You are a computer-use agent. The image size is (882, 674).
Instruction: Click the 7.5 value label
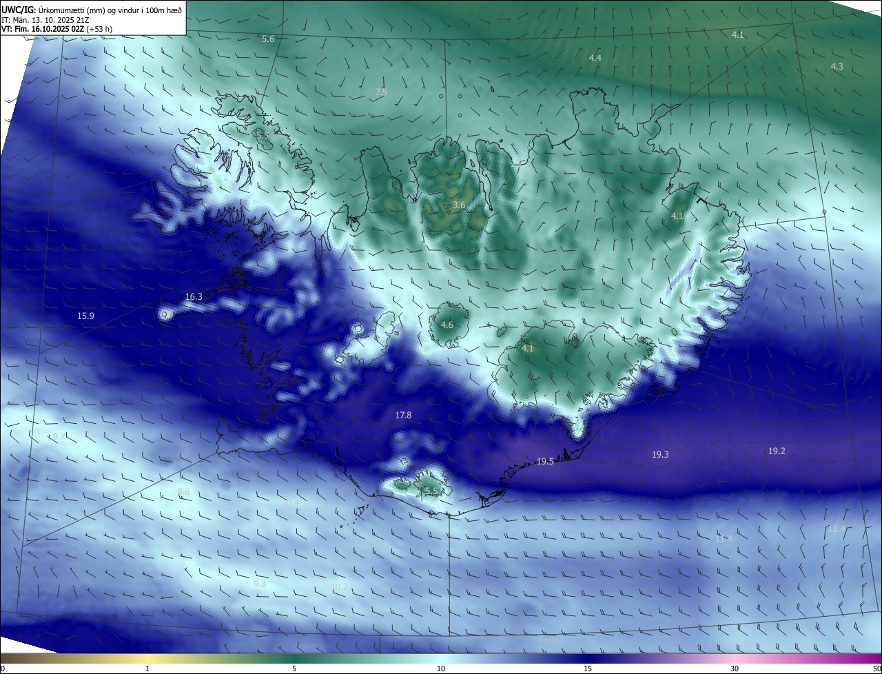[381, 92]
